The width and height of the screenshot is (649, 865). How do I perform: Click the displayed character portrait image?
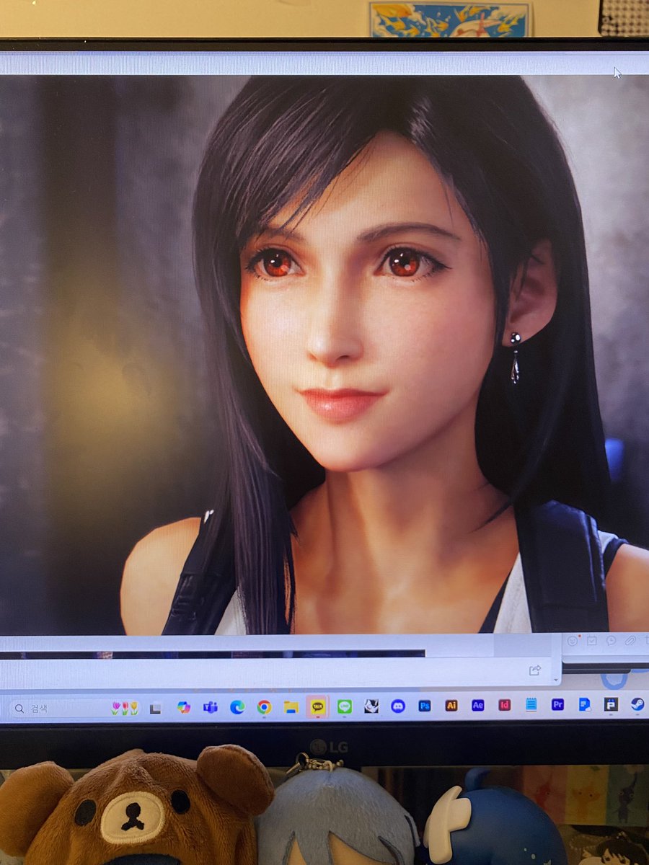click(324, 354)
